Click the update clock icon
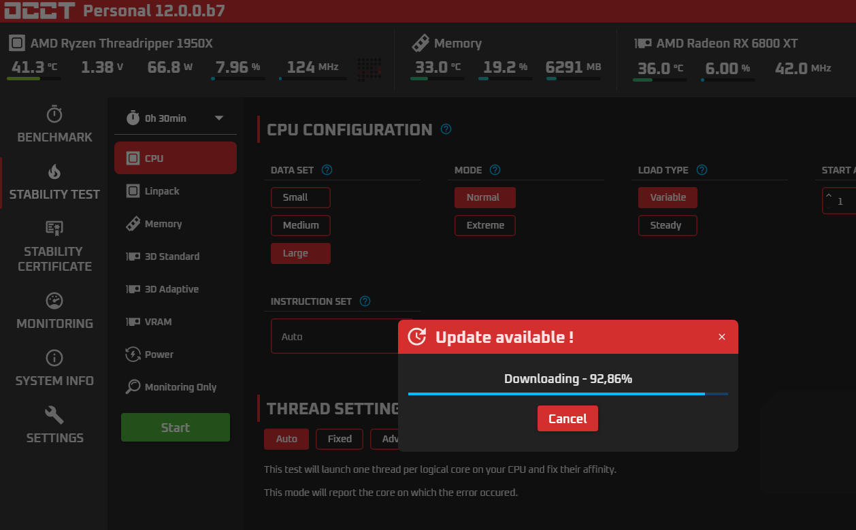This screenshot has width=856, height=530. tap(416, 336)
